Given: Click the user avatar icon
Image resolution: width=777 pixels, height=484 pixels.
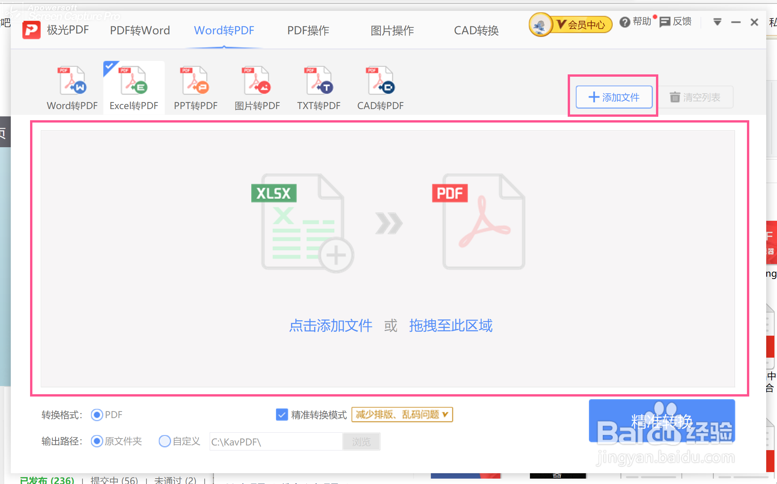Looking at the screenshot, I should pos(540,25).
